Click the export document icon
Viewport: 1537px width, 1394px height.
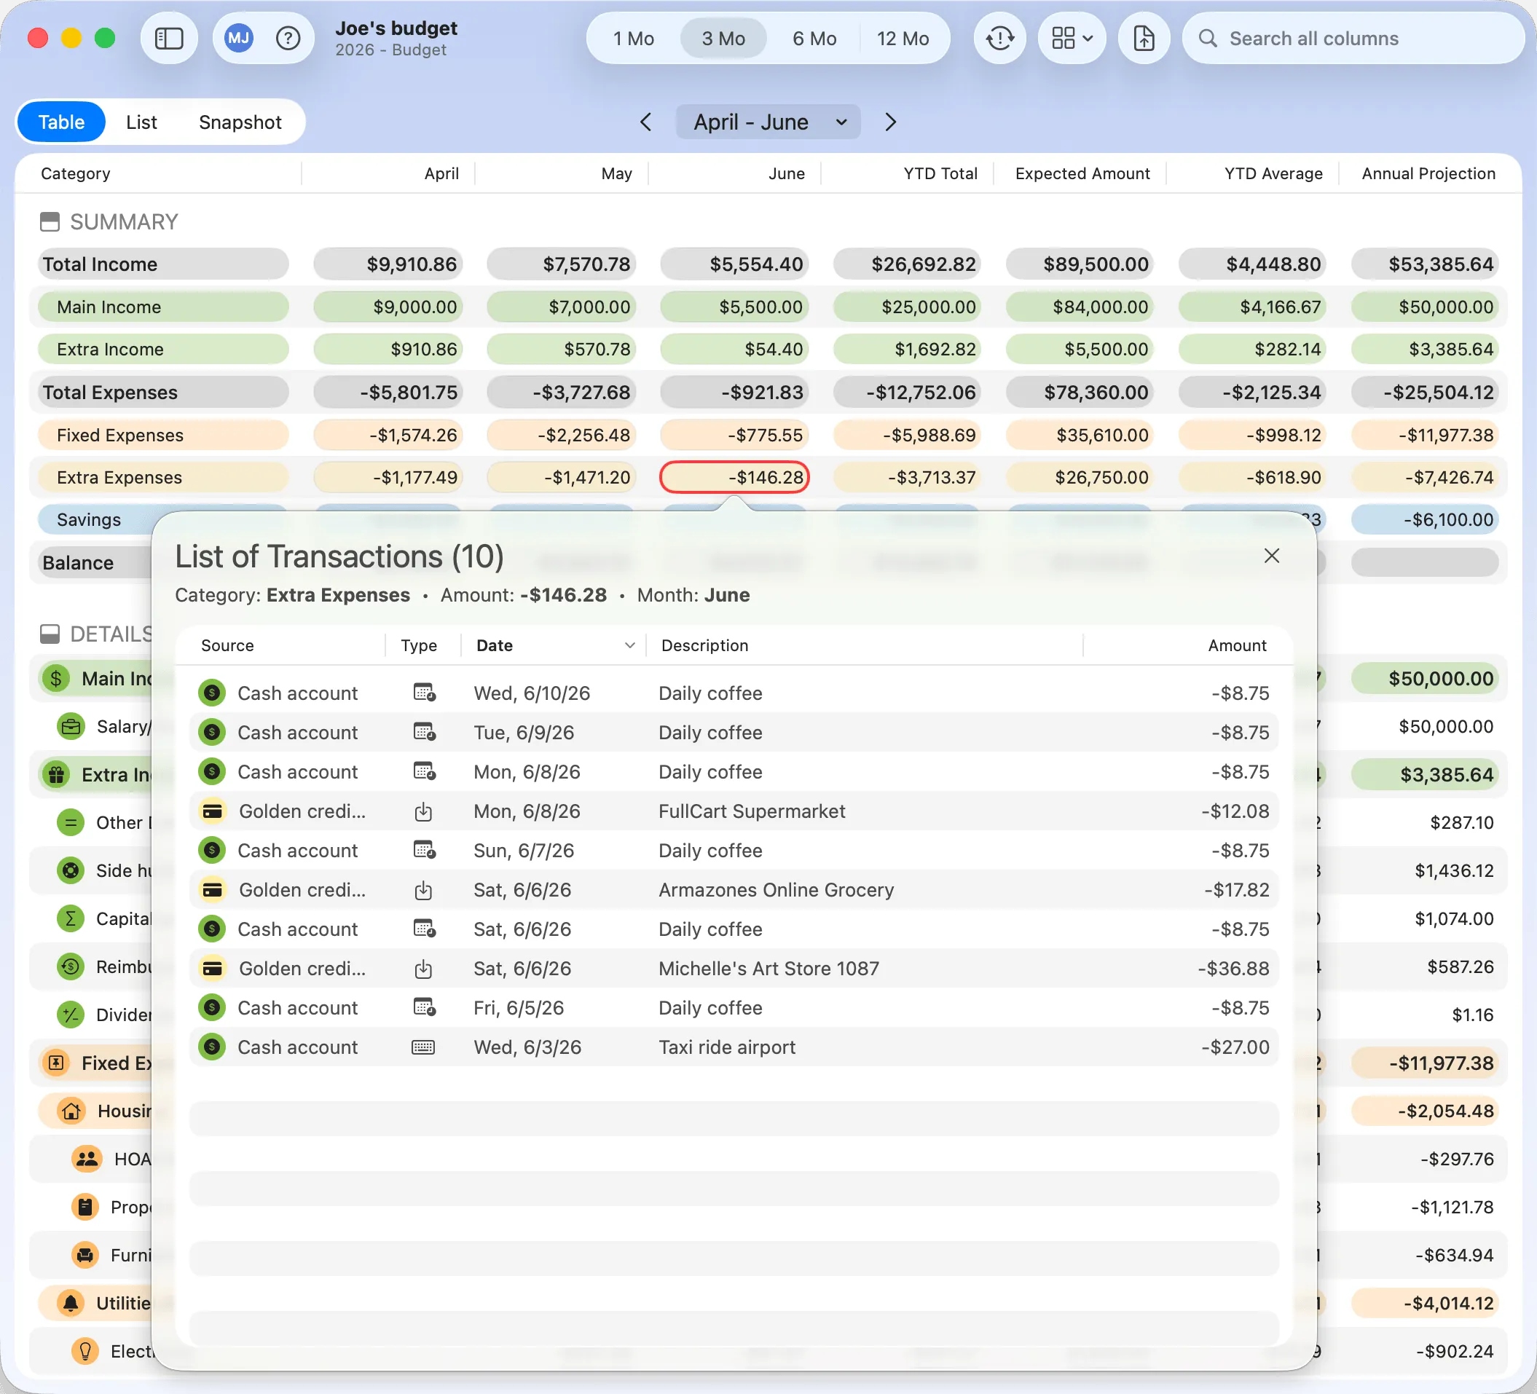(1144, 38)
